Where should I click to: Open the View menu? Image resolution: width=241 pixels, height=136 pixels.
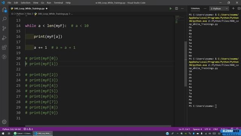[35, 3]
